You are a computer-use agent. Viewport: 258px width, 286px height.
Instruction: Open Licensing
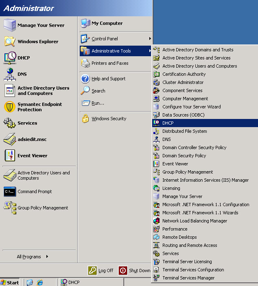(205, 188)
